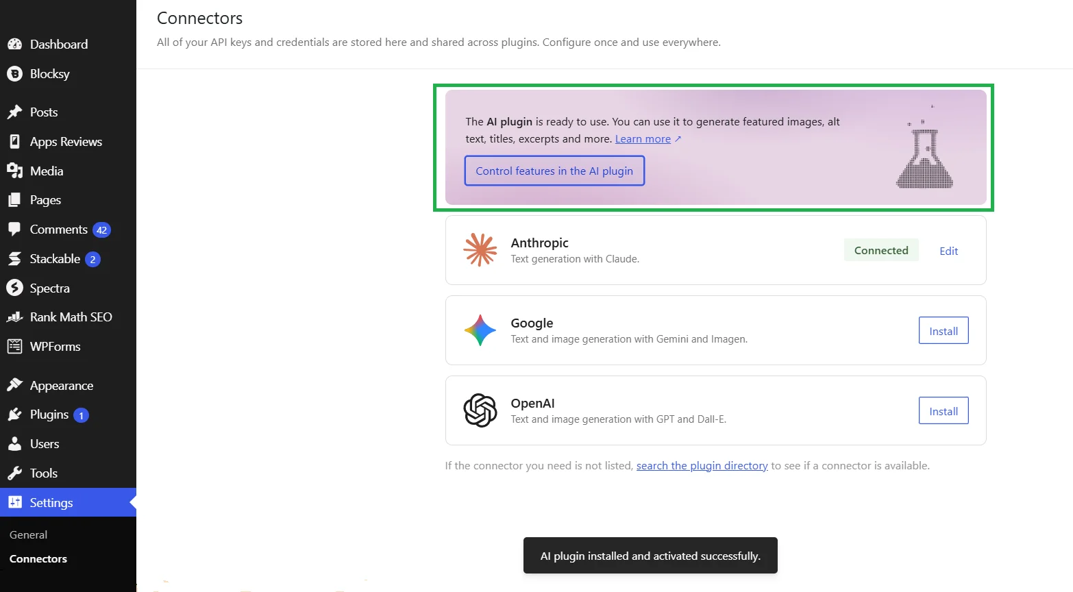
Task: Click the Tools wrench icon
Action: [14, 473]
